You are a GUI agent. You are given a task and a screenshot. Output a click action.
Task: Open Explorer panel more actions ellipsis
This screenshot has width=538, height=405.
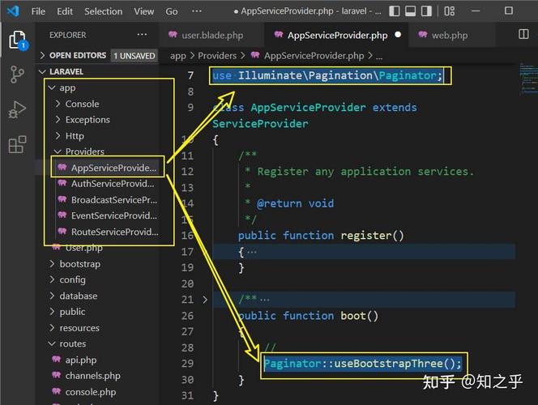pos(142,35)
